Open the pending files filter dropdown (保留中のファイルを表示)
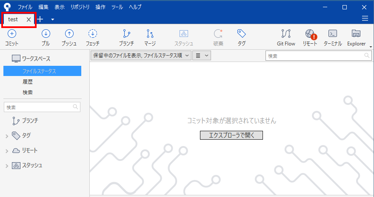 coord(141,56)
